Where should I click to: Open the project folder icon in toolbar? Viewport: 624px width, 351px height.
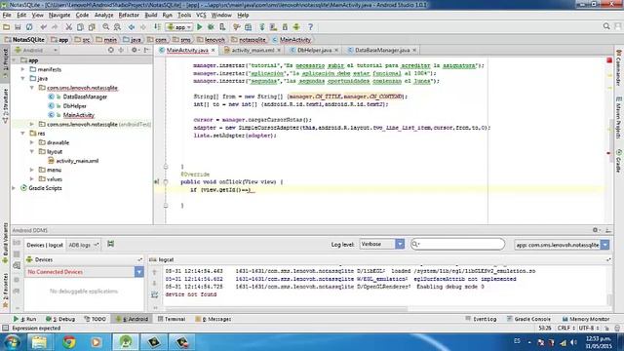(6, 27)
